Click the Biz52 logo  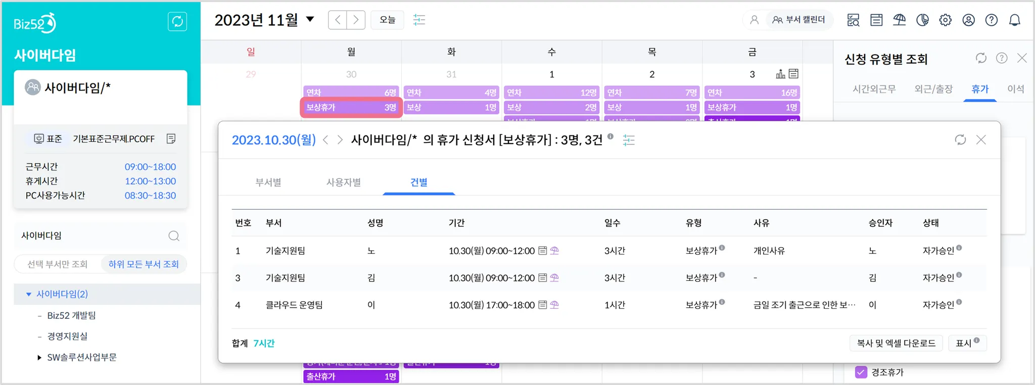coord(35,23)
